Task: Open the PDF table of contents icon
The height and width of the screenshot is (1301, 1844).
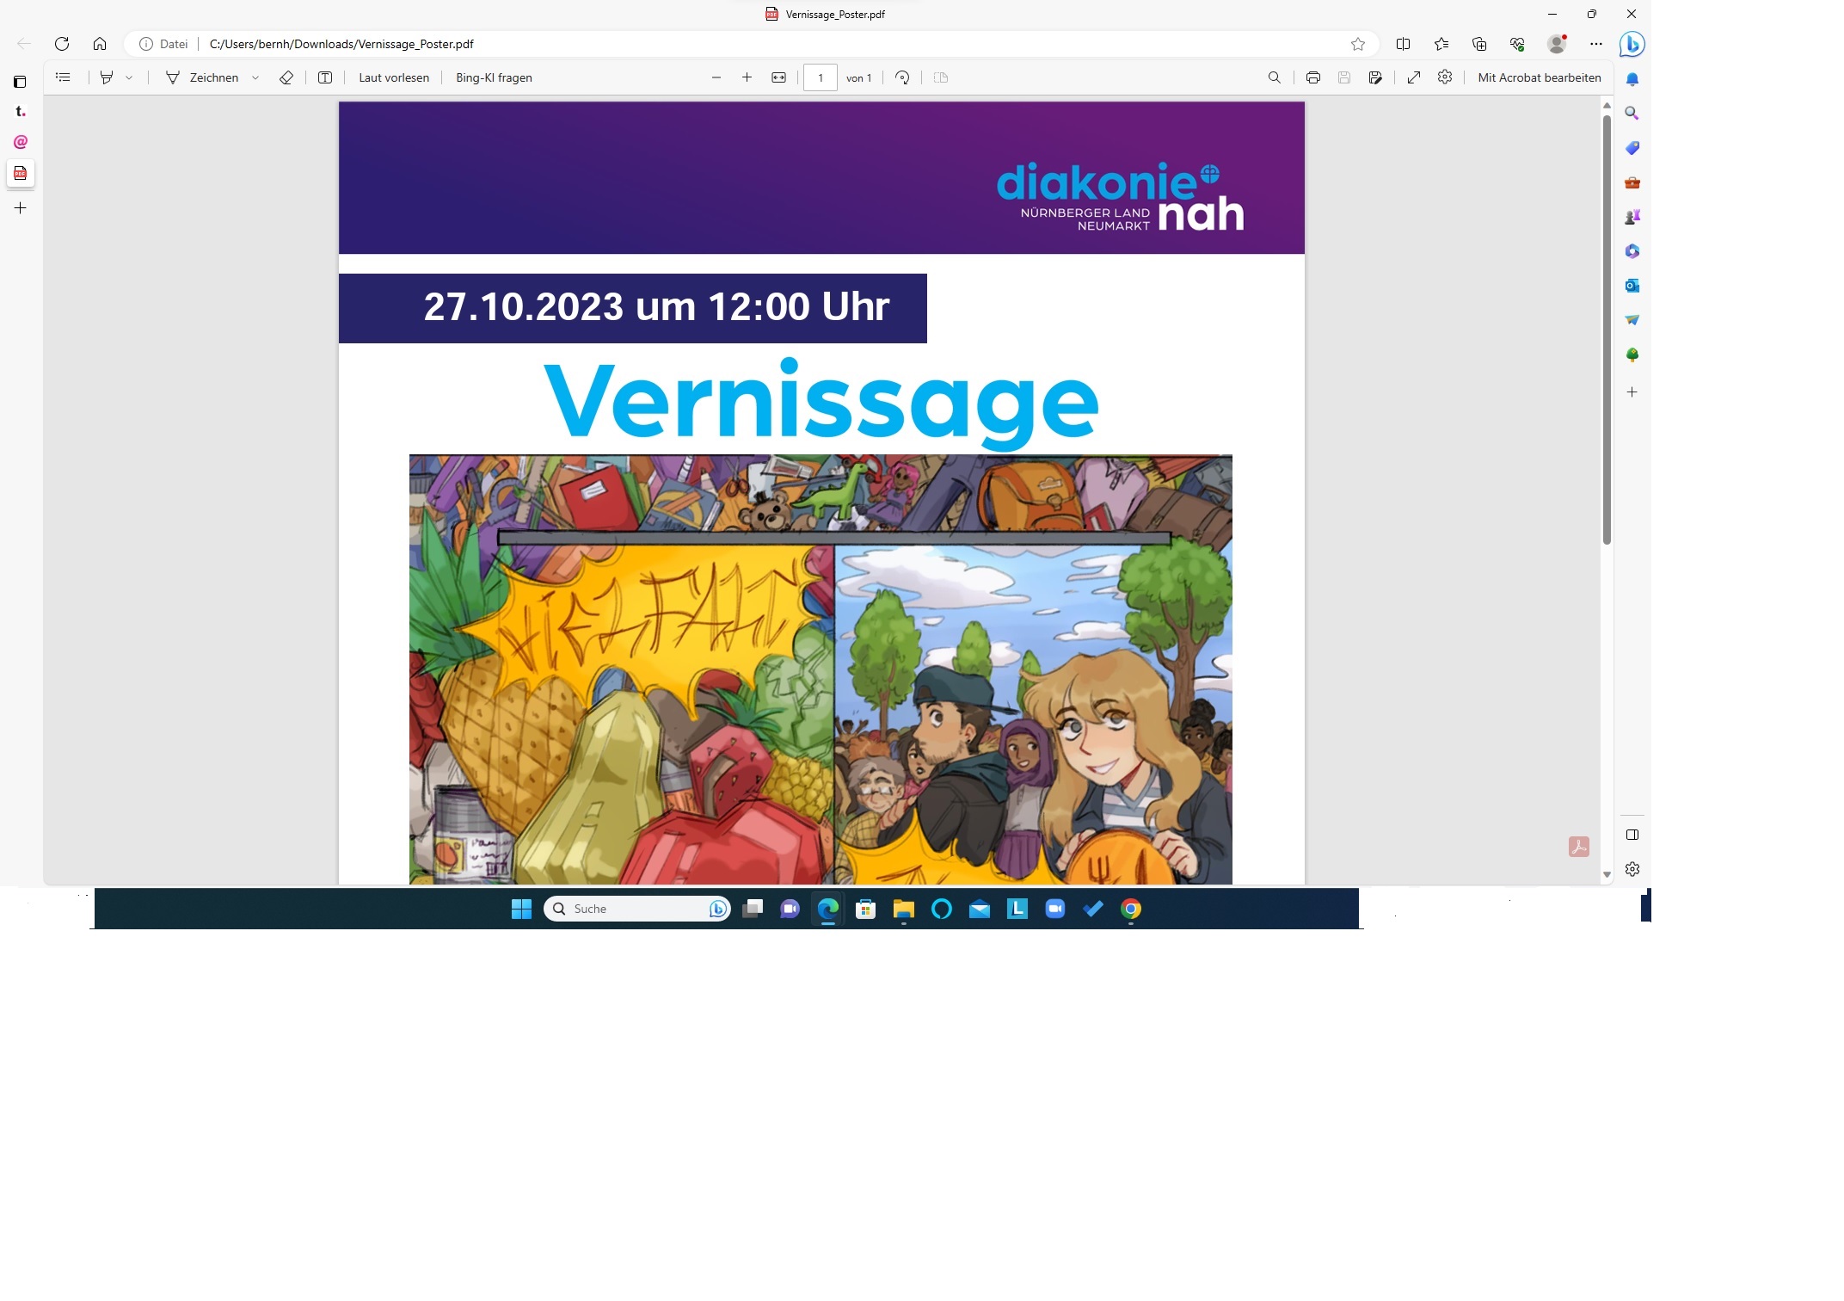Action: [x=63, y=77]
